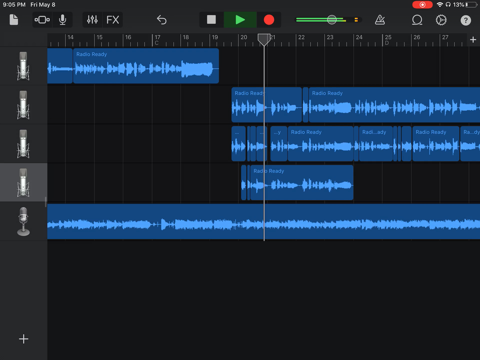Tap the Wi-Fi status icon

(x=439, y=5)
